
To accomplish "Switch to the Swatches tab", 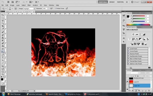I will coord(136,13).
